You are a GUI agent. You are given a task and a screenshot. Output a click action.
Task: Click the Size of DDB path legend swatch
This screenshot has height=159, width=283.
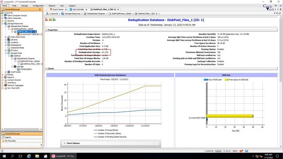point(206,79)
